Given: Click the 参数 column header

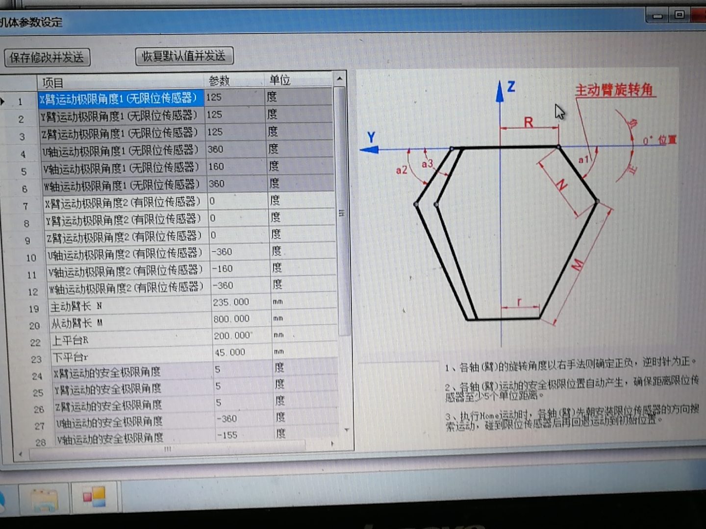Looking at the screenshot, I should (x=234, y=80).
